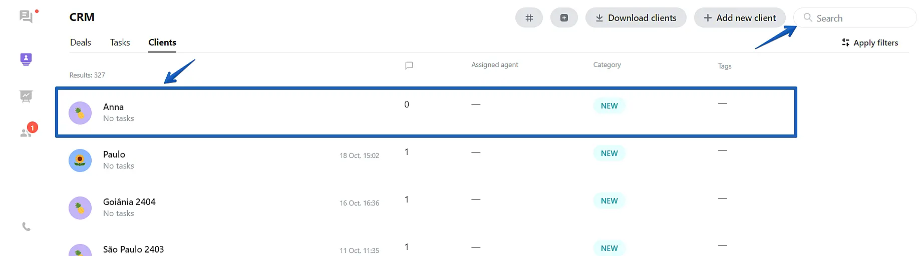Image resolution: width=924 pixels, height=256 pixels.
Task: Switch to the Tasks tab
Action: tap(120, 42)
